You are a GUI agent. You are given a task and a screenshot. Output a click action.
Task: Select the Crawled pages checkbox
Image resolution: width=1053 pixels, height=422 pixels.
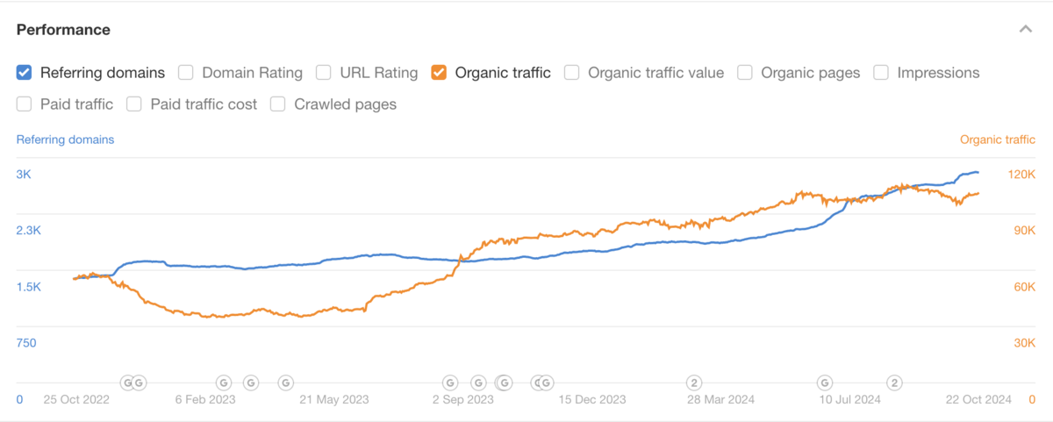tap(278, 104)
